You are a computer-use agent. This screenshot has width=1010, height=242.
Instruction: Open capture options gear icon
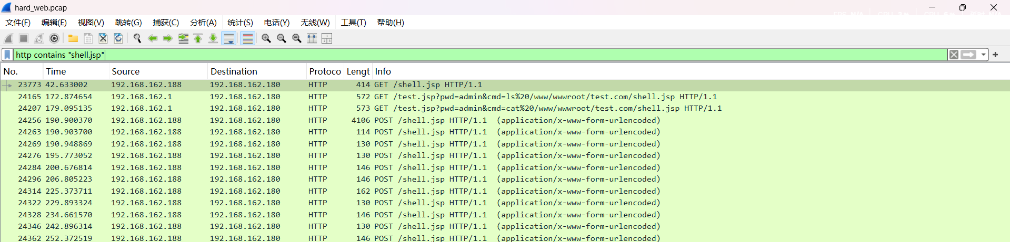pyautogui.click(x=54, y=38)
